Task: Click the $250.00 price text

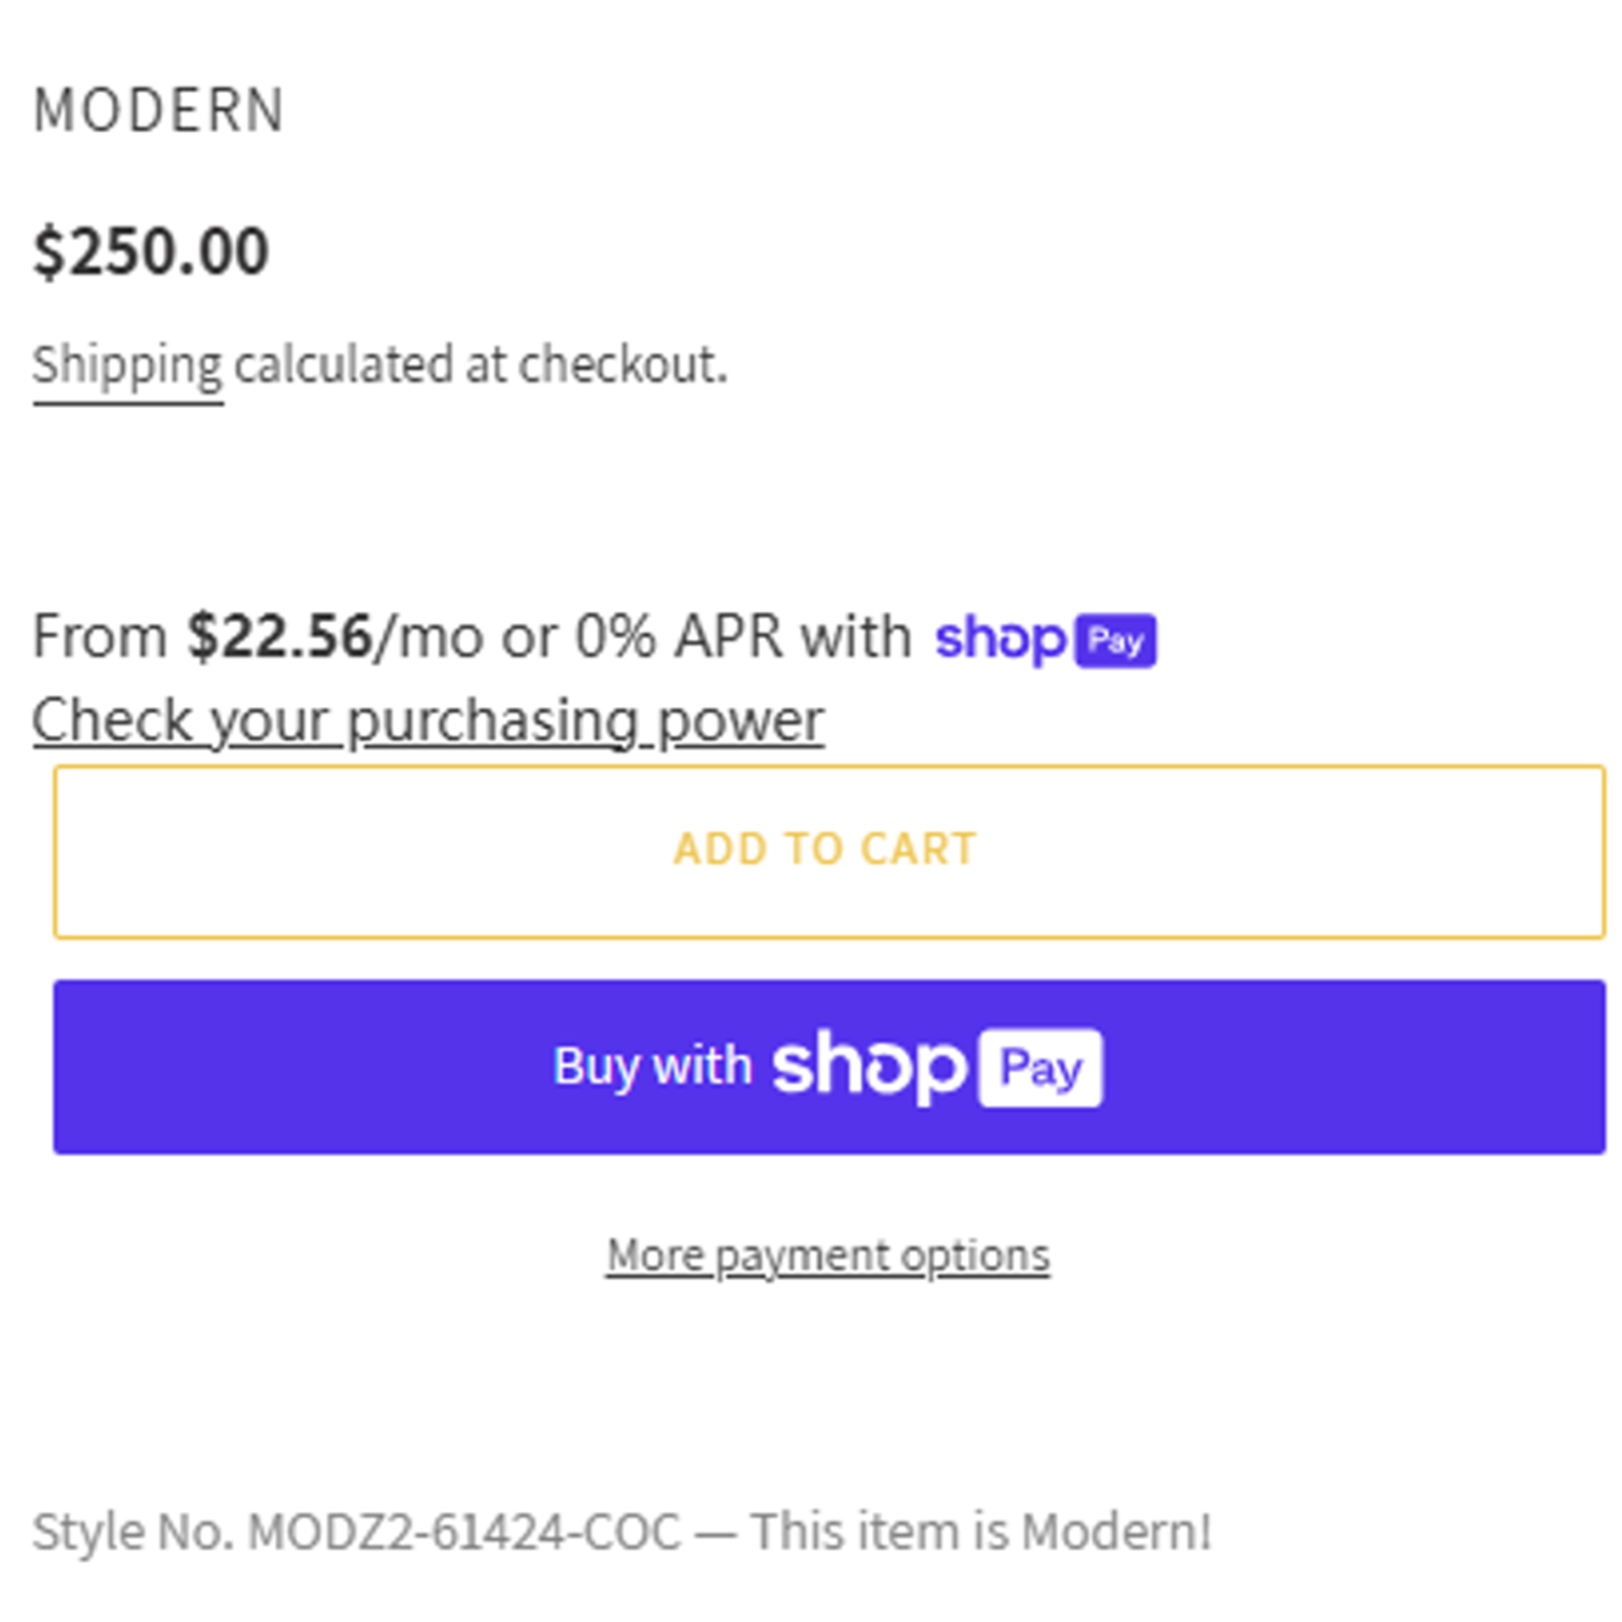Action: [151, 250]
